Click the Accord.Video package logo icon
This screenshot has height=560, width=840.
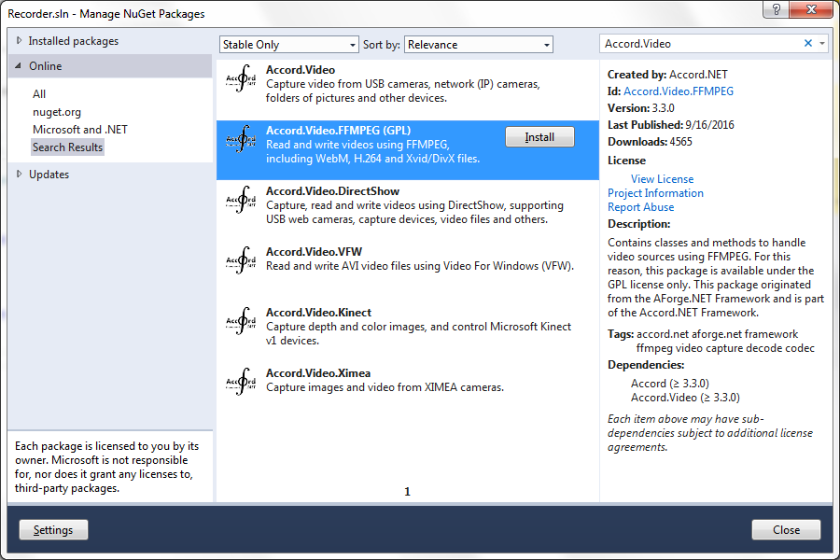pyautogui.click(x=241, y=78)
